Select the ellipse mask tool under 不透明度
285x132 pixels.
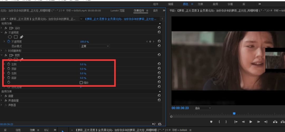[x=10, y=37]
